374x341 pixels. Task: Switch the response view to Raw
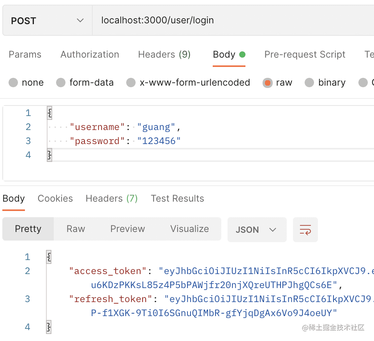pyautogui.click(x=76, y=229)
